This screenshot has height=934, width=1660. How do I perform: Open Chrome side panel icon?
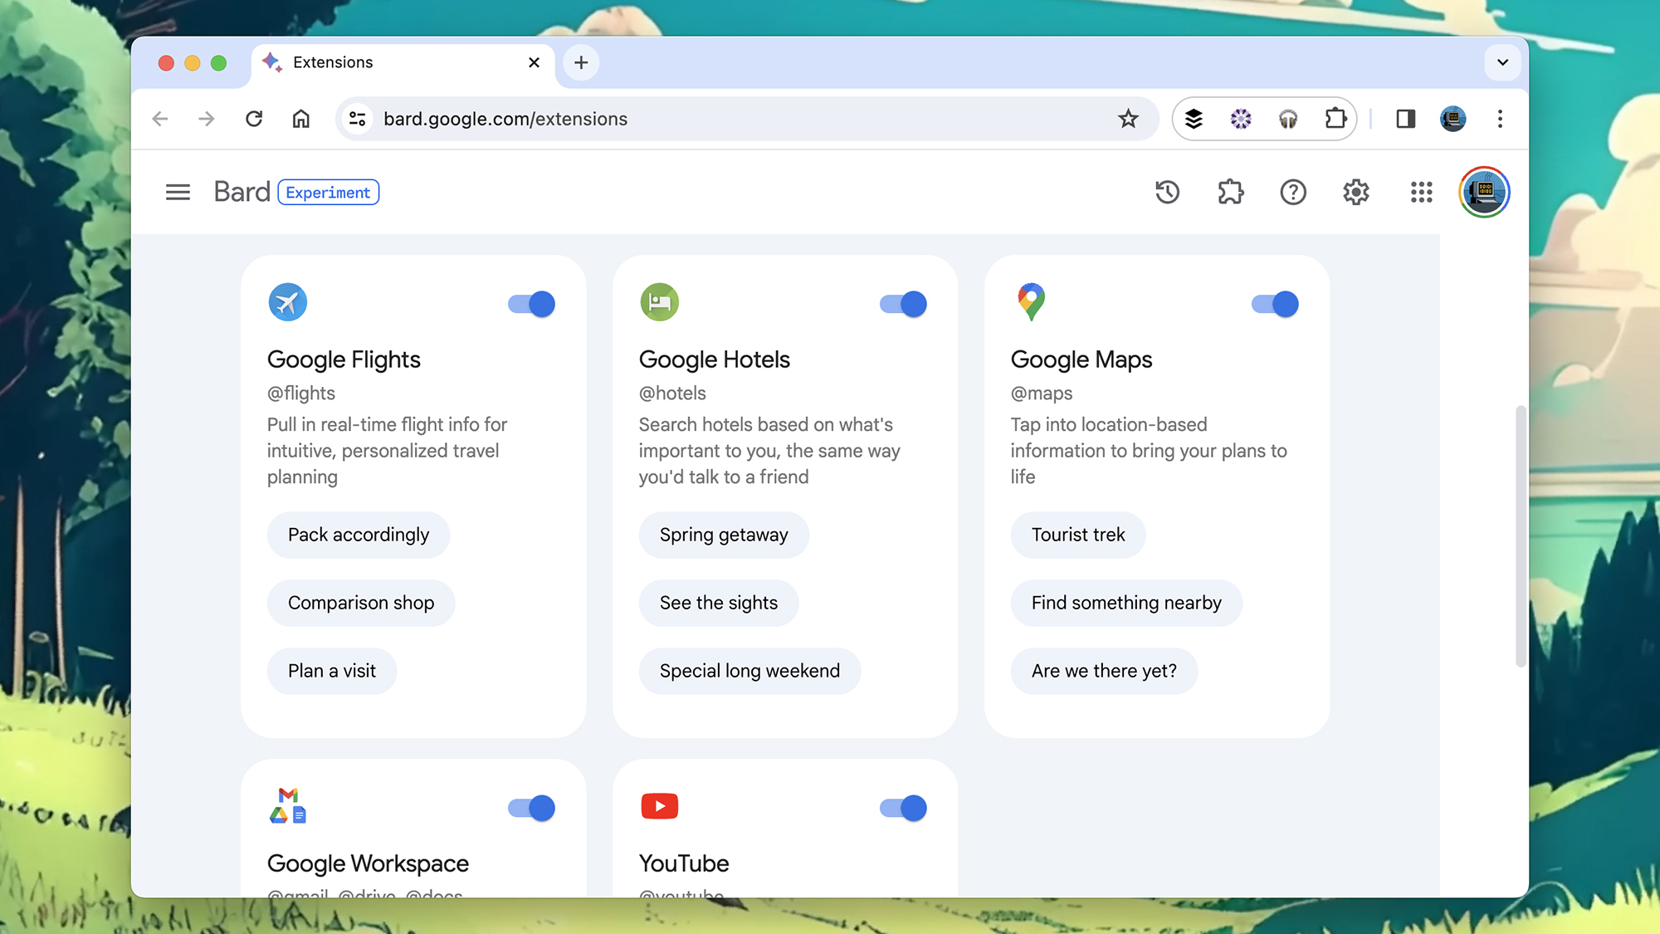point(1405,119)
